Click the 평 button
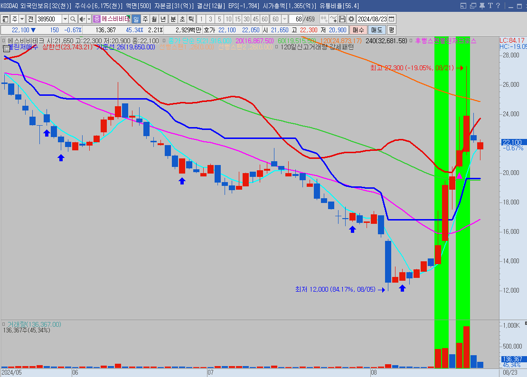527x377 pixels. point(392,30)
